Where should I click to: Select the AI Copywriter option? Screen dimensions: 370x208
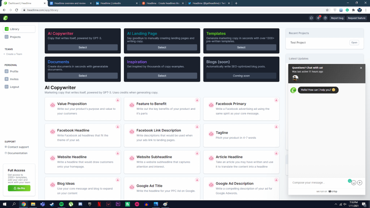tap(83, 47)
